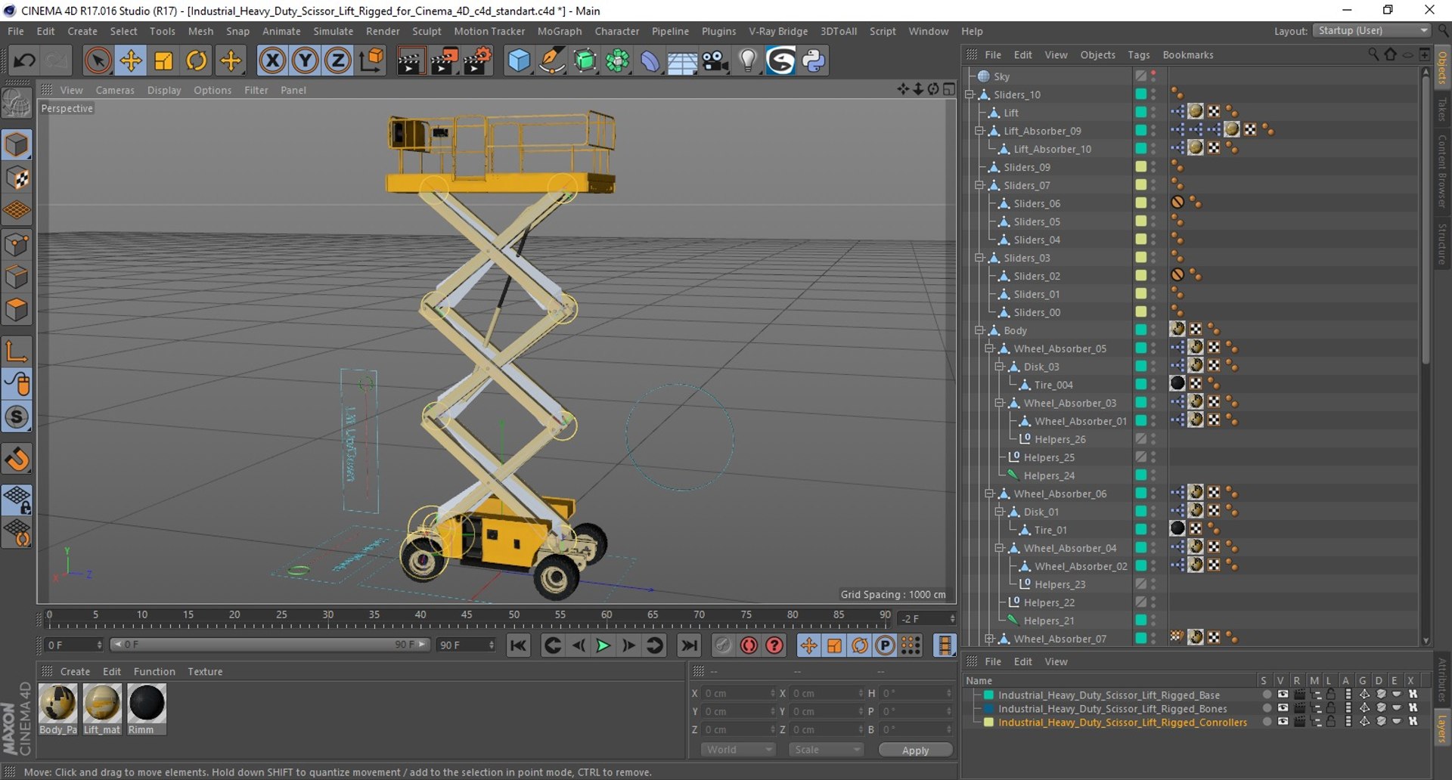Click yellow layer swatch for Sliders_09
Screen dimensions: 1452x780
[1140, 166]
